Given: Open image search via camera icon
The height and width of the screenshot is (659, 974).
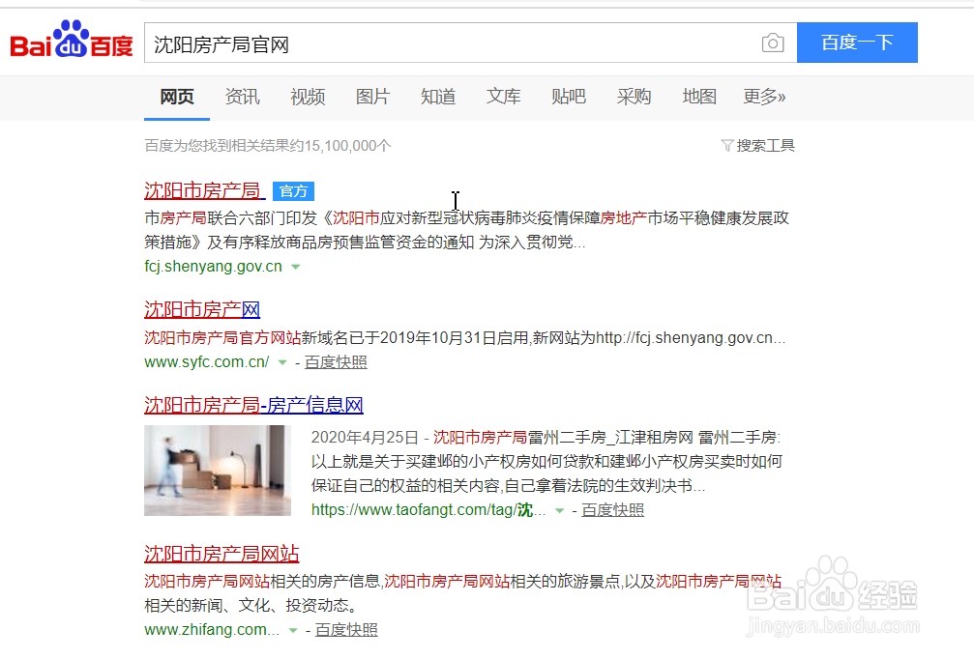Looking at the screenshot, I should tap(772, 43).
